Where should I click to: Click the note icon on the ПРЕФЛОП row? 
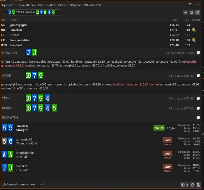198,53
